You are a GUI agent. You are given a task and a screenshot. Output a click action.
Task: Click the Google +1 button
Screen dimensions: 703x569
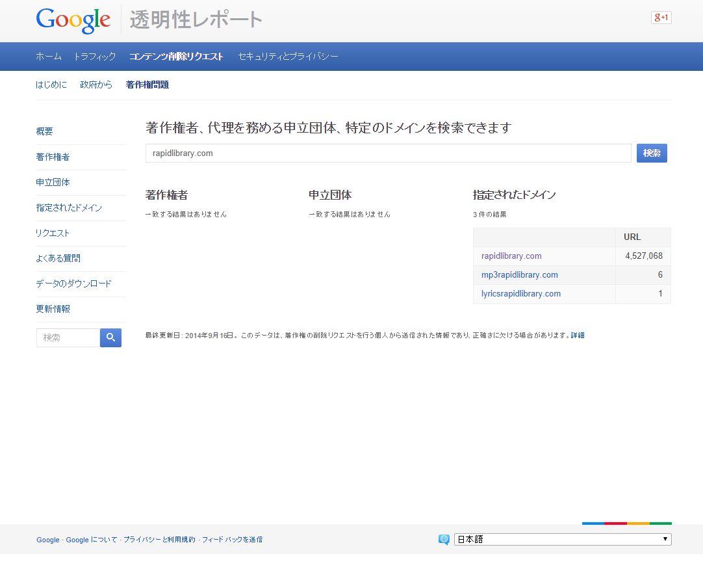click(x=661, y=18)
